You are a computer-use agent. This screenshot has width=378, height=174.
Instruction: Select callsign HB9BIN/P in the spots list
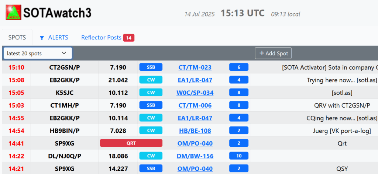pyautogui.click(x=65, y=131)
